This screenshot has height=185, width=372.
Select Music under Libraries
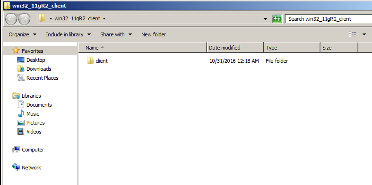pos(33,114)
